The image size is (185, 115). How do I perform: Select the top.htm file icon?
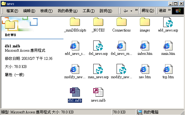coord(168,69)
